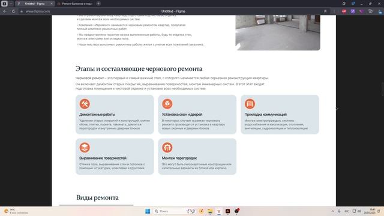Image resolution: width=384 pixels, height=216 pixels.
Task: Click the orange icon on the Монтаж перегородок card
Action: (167, 148)
